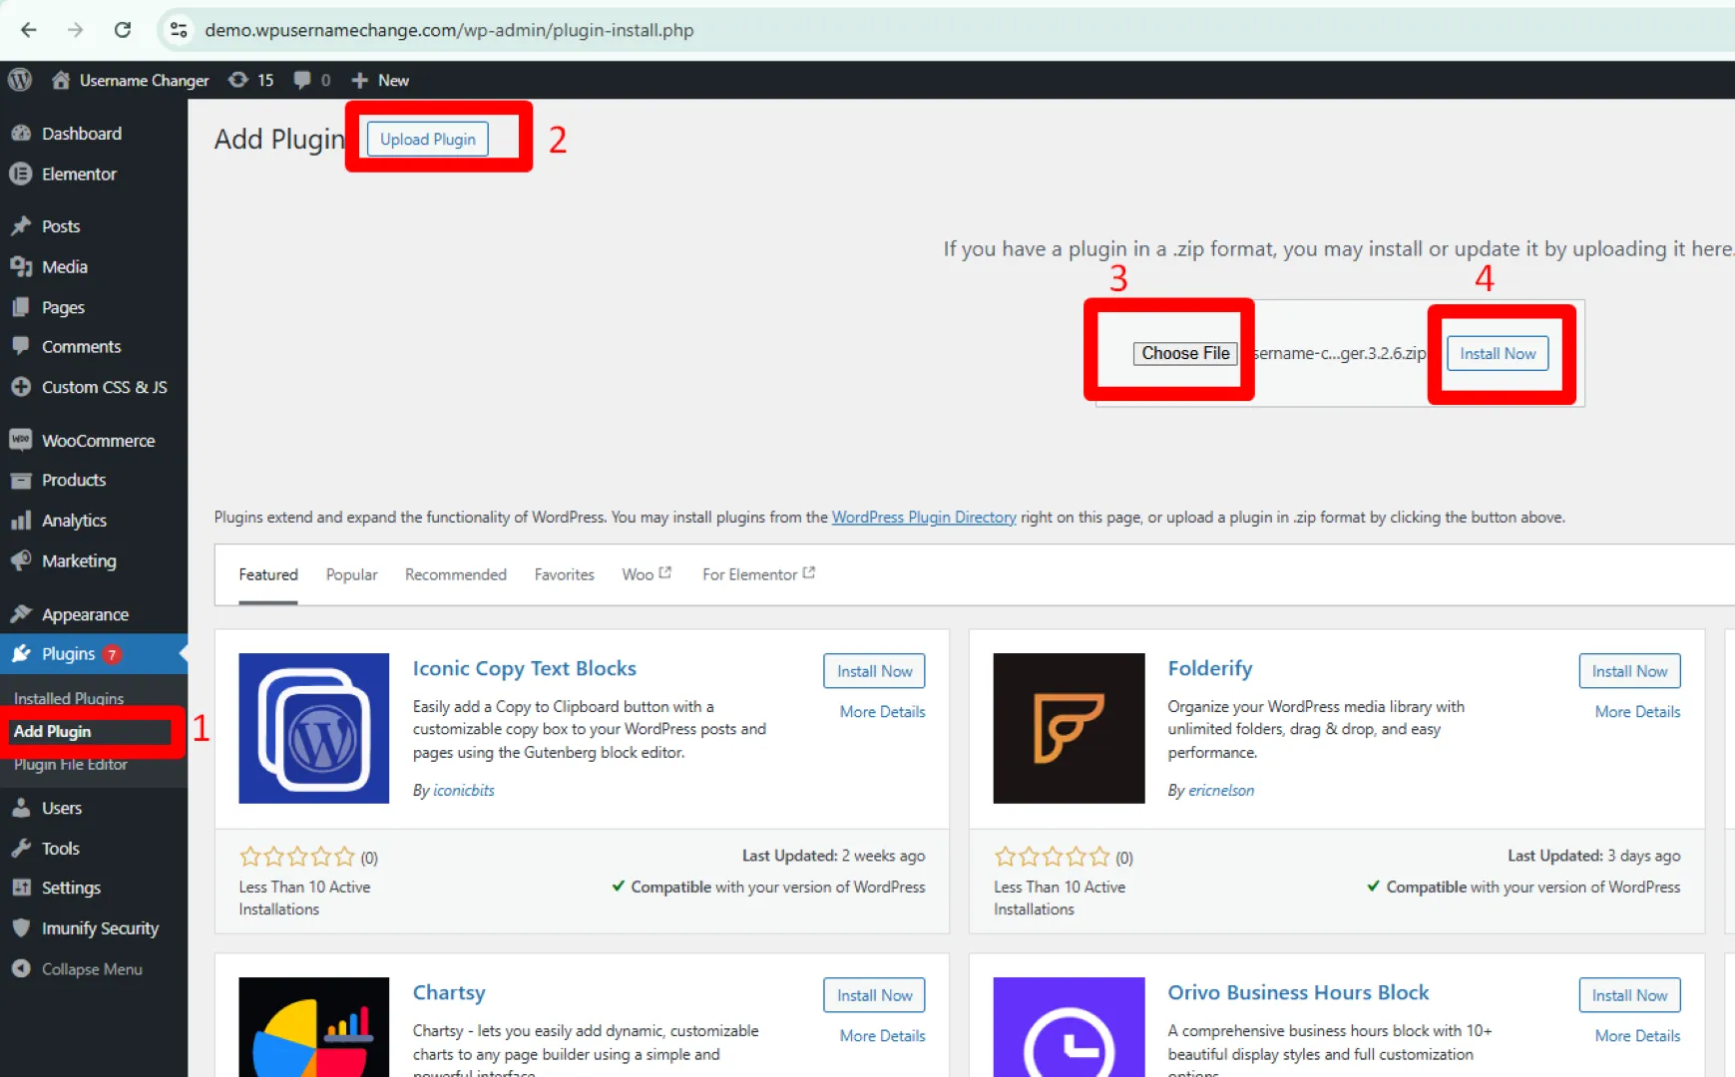1735x1077 pixels.
Task: Open the Orivo Business Hours Block title
Action: [1298, 993]
